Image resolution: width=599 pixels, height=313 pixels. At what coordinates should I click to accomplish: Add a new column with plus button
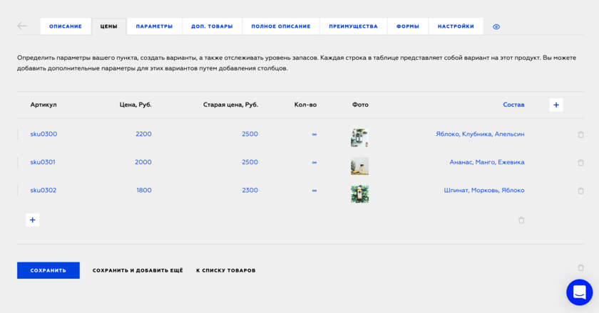(556, 105)
